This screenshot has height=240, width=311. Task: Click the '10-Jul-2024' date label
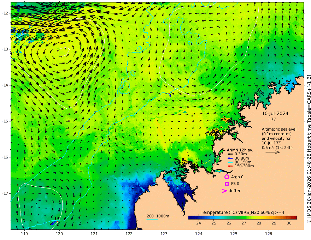[x=275, y=113]
